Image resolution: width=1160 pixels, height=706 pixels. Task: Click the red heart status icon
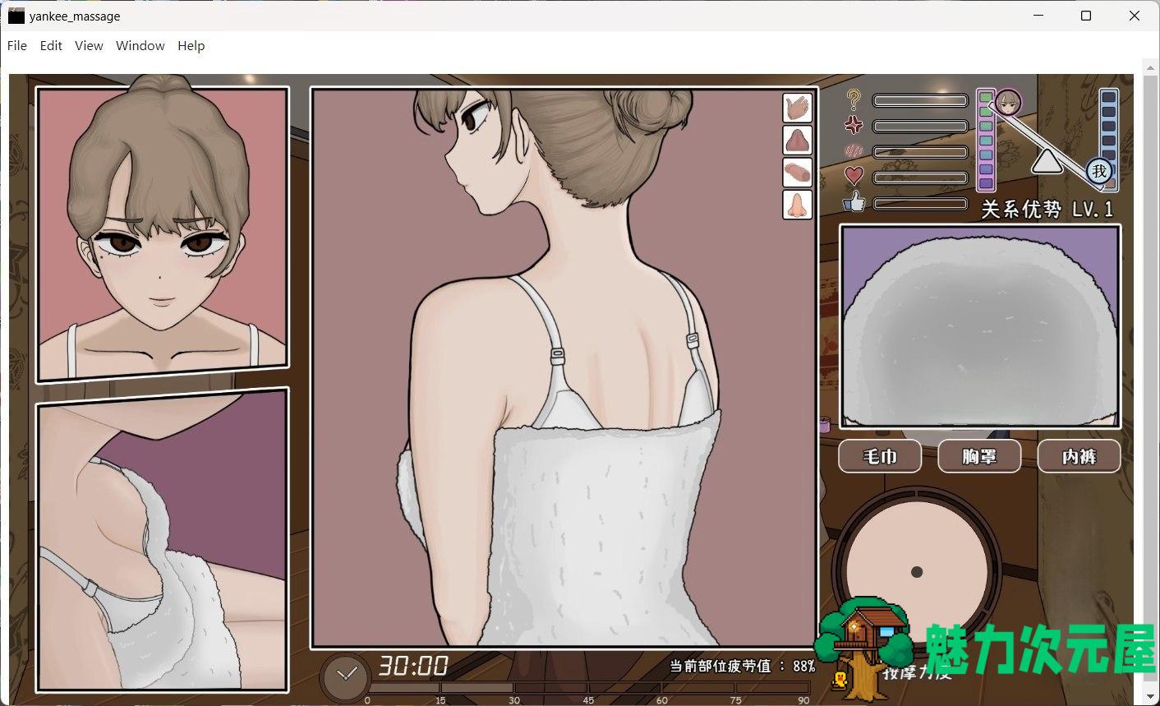(x=854, y=176)
